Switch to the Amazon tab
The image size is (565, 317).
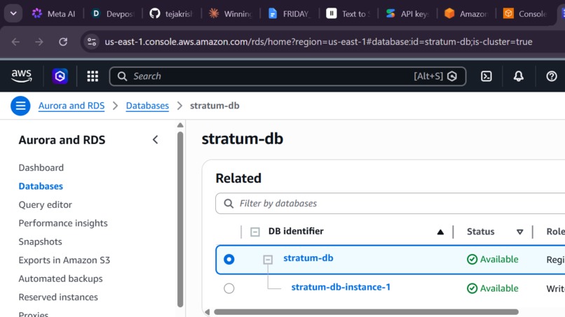[x=466, y=14]
